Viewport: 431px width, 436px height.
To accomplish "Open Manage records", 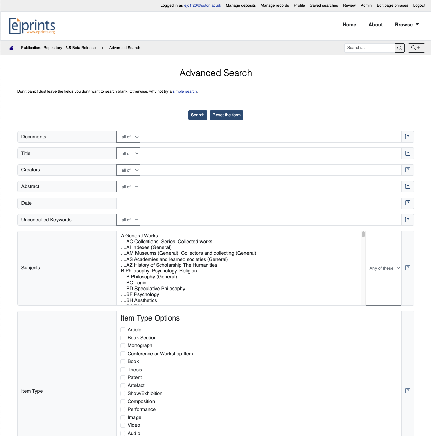I will (x=275, y=5).
